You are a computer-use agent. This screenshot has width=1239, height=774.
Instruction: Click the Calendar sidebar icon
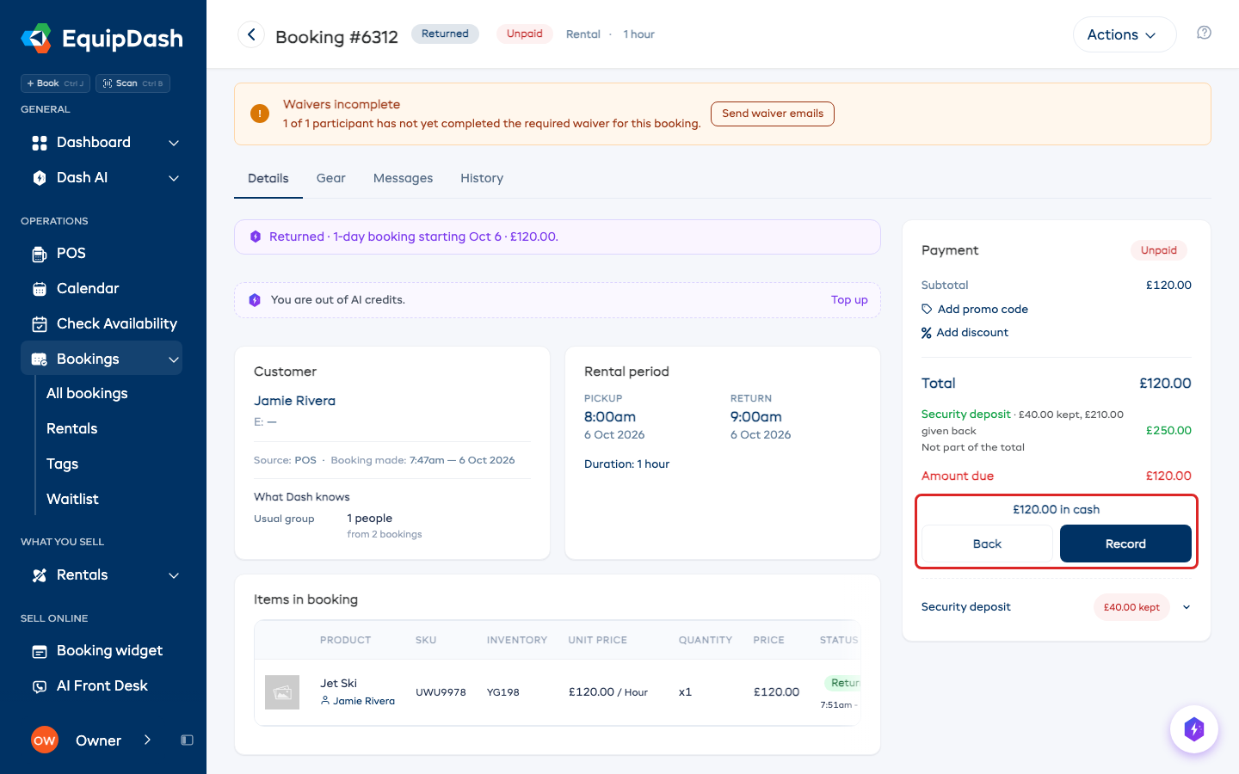click(x=40, y=289)
